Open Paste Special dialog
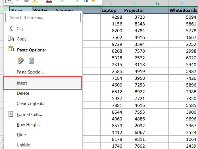The width and height of the screenshot is (198, 149). 30,72
